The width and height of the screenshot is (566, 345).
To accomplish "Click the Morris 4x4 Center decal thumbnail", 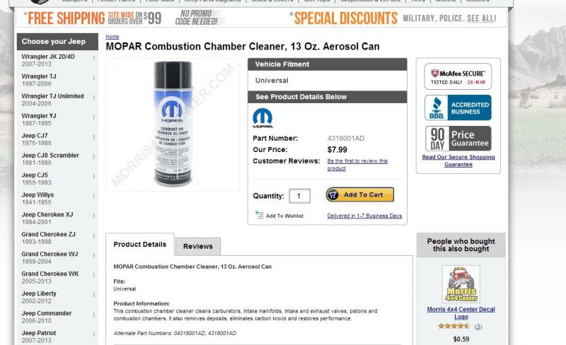I will [x=461, y=284].
